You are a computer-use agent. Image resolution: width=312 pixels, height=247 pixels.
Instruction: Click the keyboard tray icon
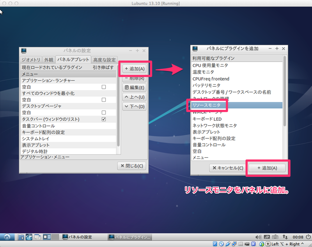click(x=275, y=237)
